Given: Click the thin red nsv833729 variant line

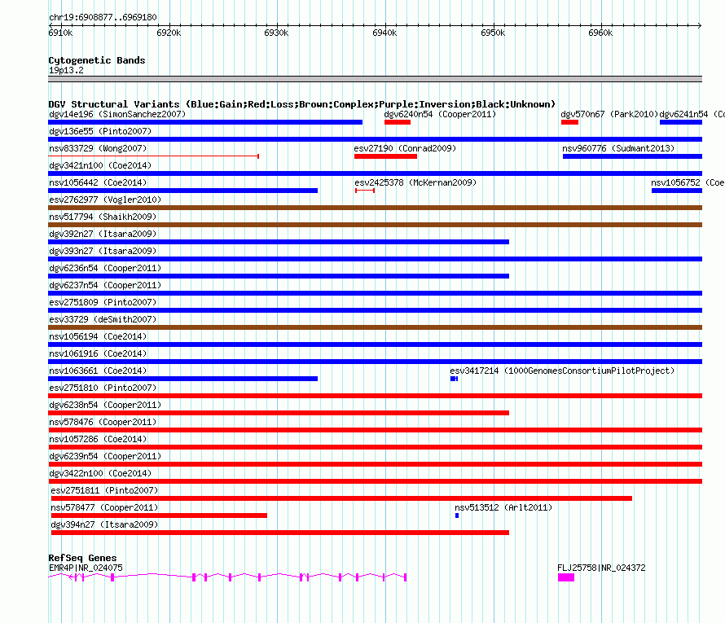Looking at the screenshot, I should point(153,156).
